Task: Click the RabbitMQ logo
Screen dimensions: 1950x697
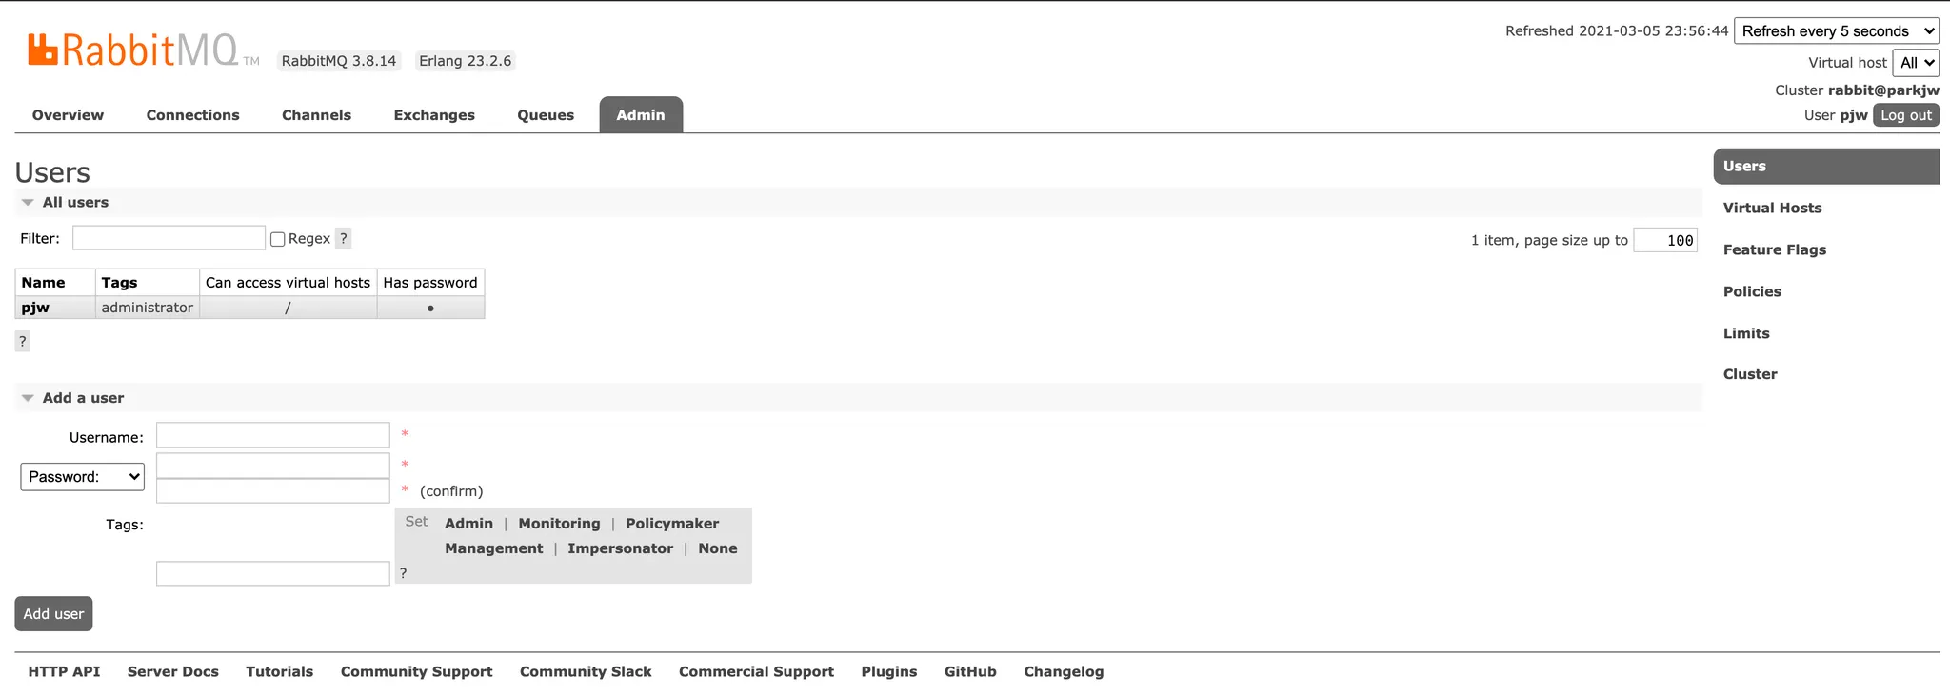Action: [x=143, y=50]
